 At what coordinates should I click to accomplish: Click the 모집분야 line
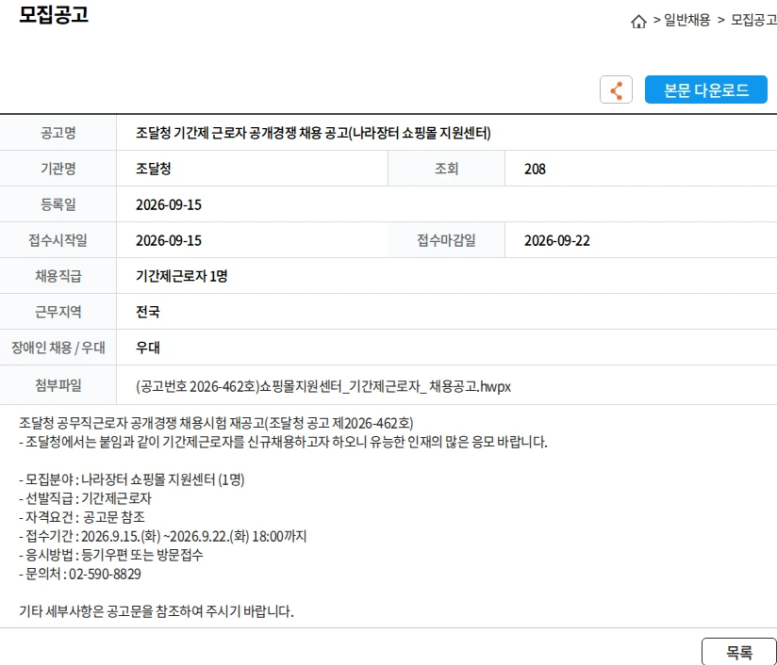132,479
